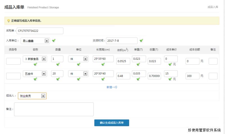Open the 件 unit dropdown in the 五金件 row
225x134 pixels.
coord(85,74)
